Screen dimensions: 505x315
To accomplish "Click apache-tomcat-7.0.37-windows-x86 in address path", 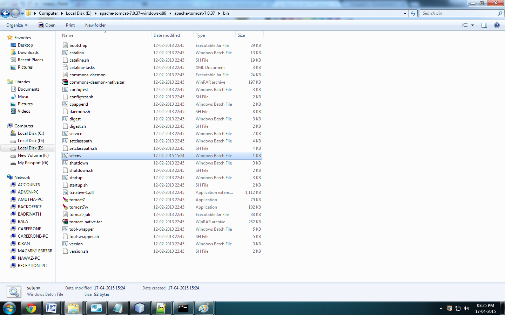I will [x=133, y=13].
